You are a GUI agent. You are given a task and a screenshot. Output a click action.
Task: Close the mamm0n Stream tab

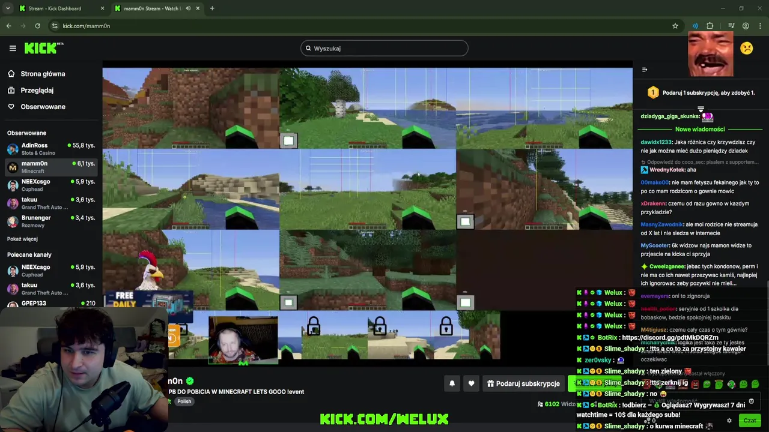pos(198,8)
